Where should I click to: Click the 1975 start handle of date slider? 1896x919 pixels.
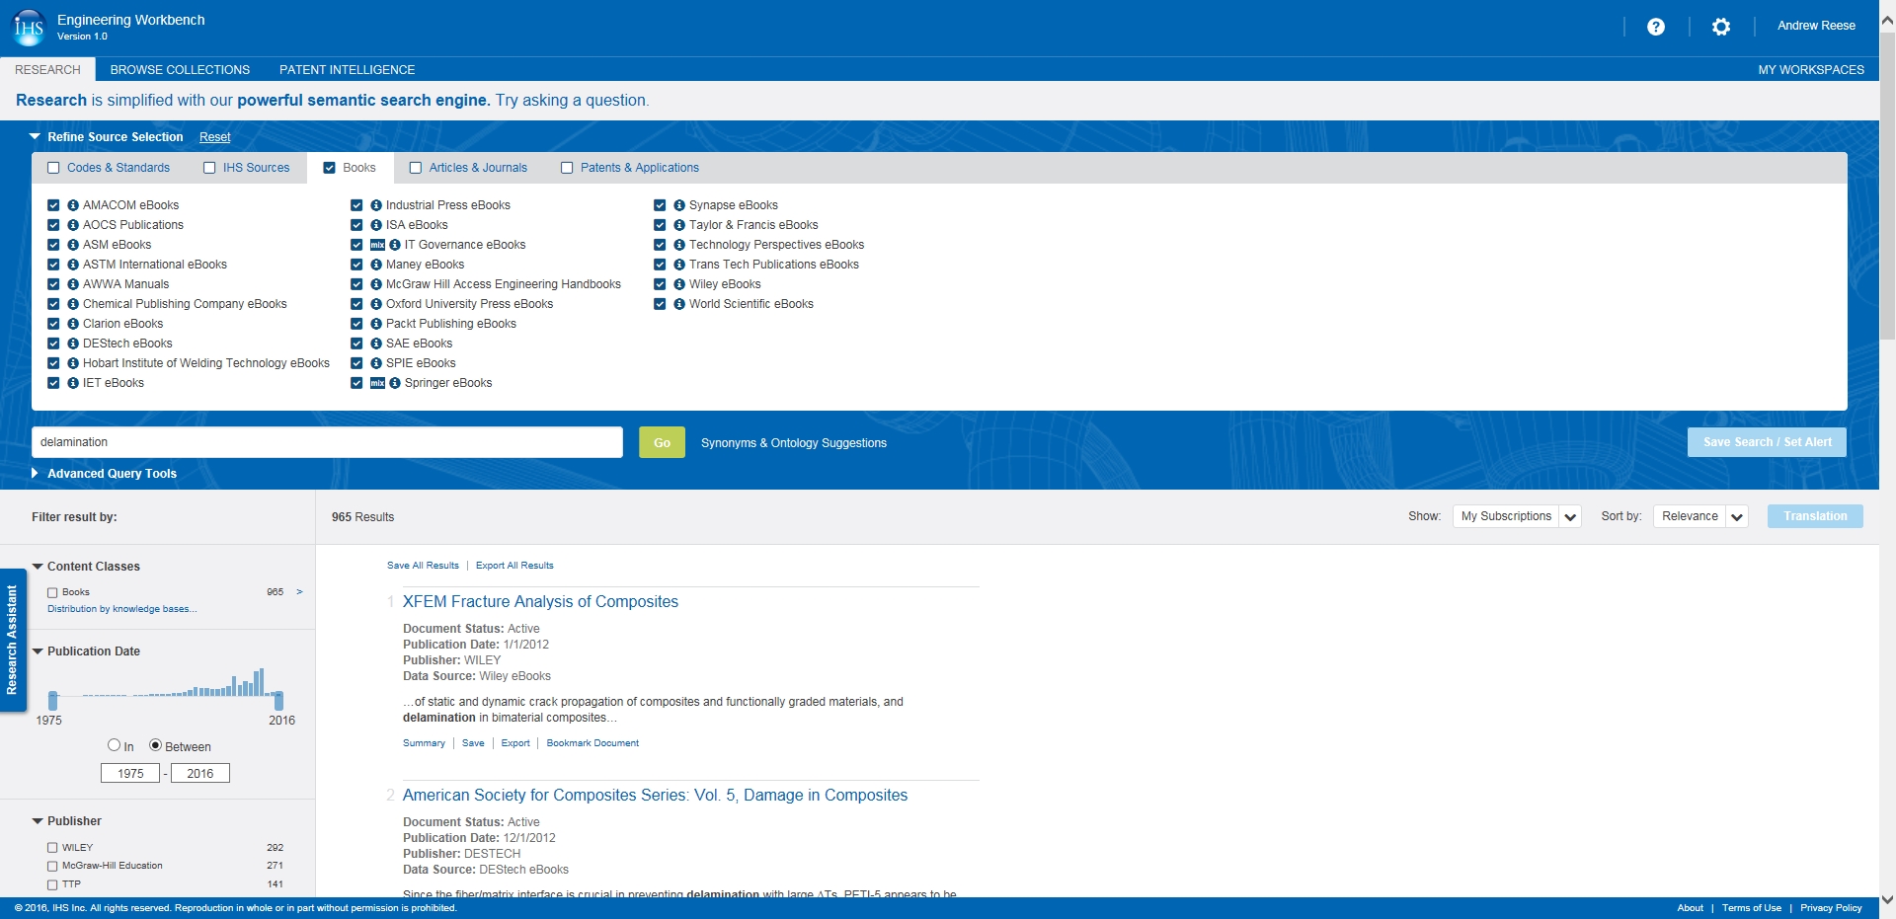click(x=53, y=700)
